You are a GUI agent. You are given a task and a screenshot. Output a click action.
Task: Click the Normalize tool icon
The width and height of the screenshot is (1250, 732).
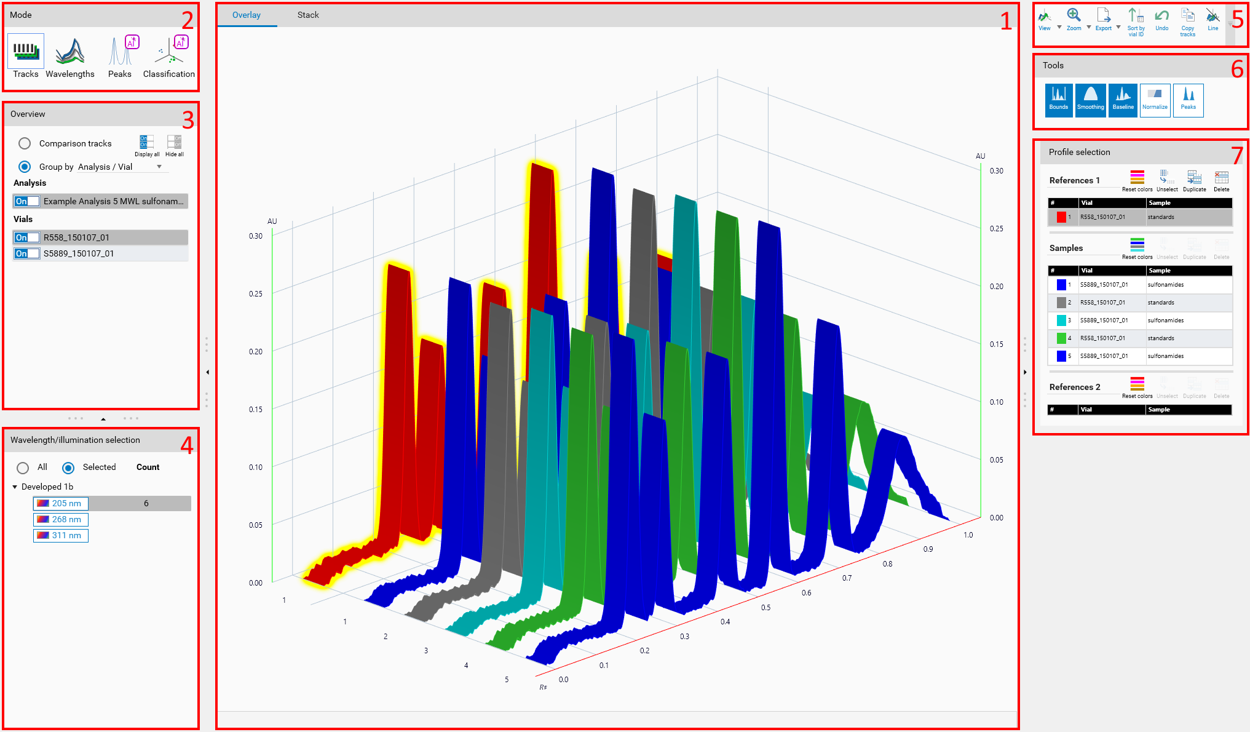(1155, 99)
